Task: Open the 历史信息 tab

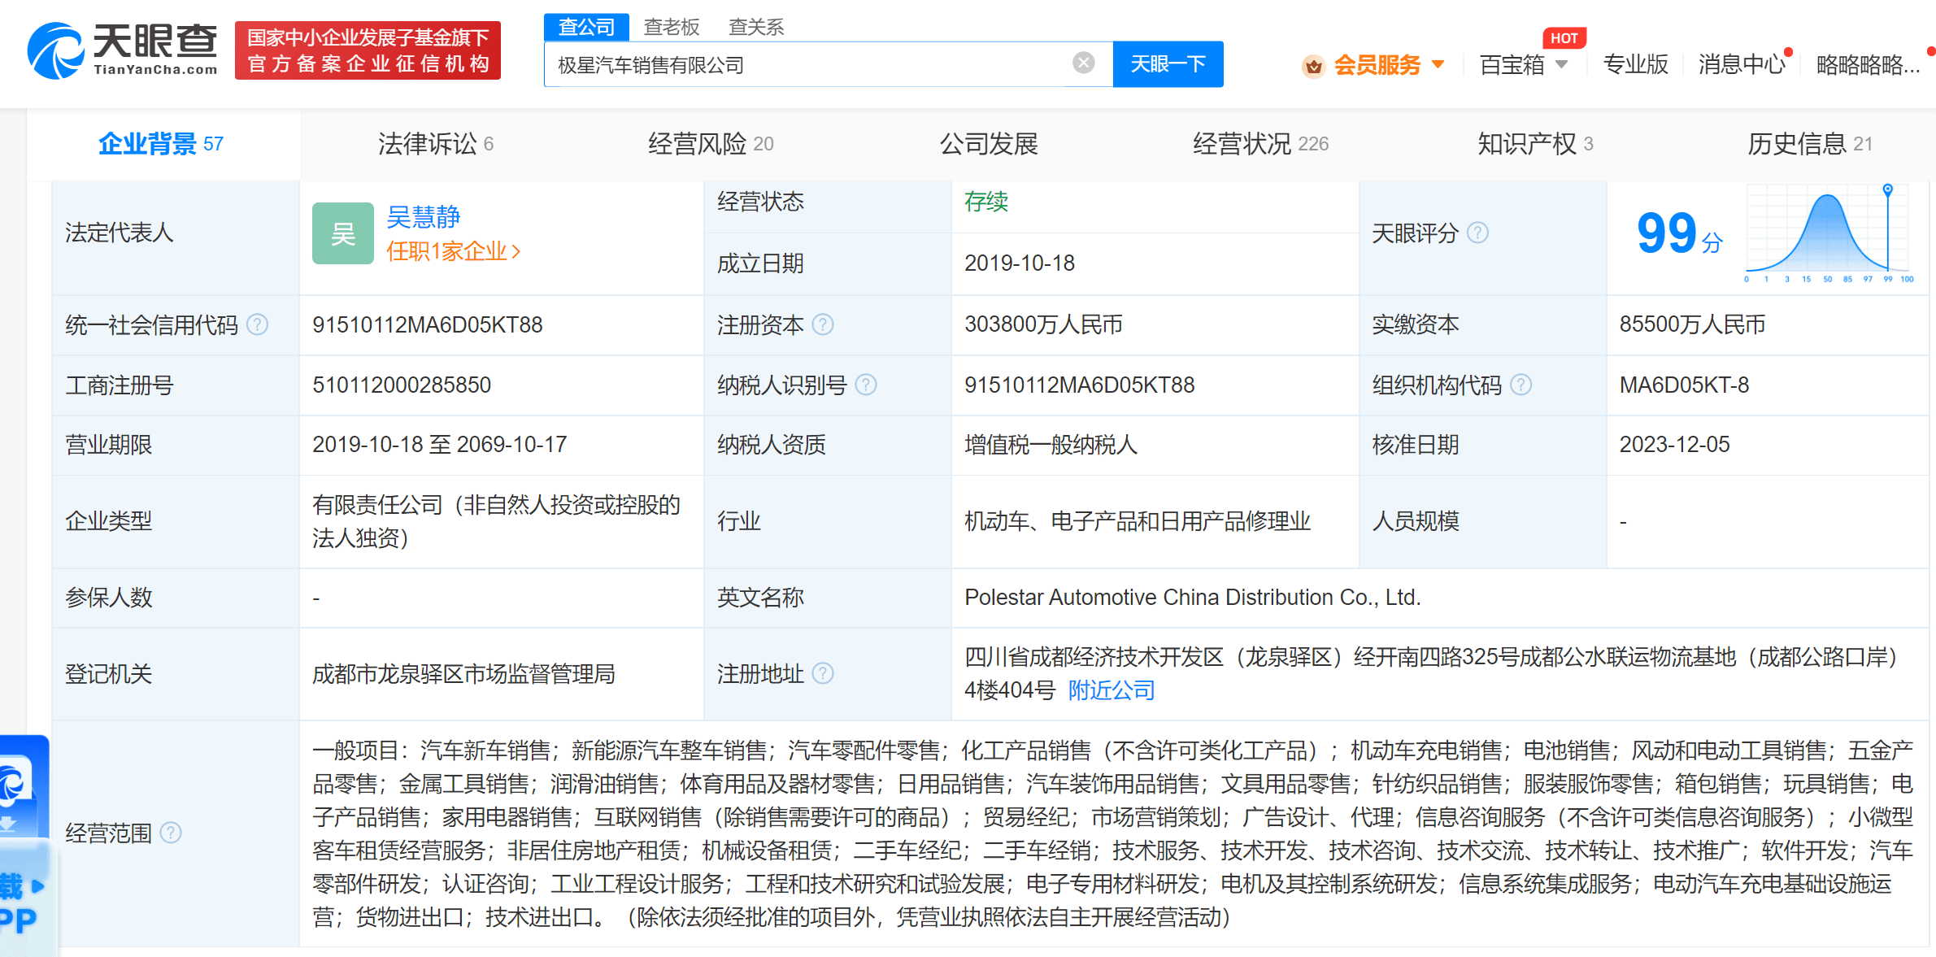Action: [1810, 144]
